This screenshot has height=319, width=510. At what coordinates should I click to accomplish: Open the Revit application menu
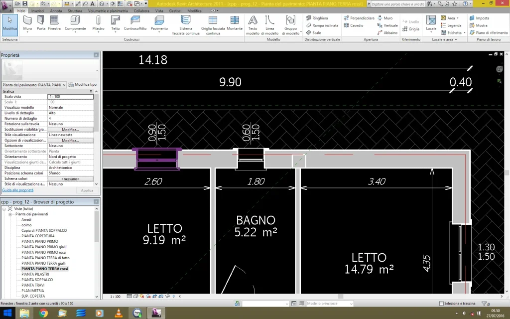pyautogui.click(x=5, y=5)
